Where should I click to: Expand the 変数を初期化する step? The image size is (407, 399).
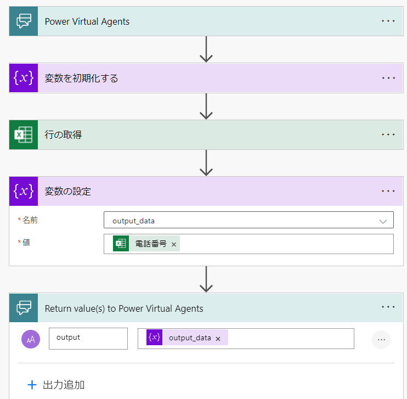(206, 78)
